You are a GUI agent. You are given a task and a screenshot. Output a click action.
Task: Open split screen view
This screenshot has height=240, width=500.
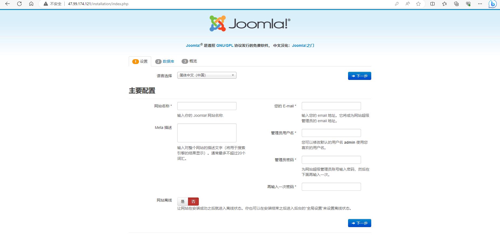click(x=433, y=4)
